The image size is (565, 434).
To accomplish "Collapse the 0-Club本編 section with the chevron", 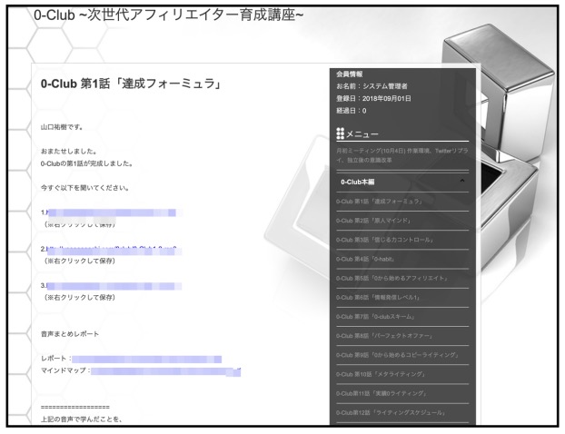I will coord(461,182).
